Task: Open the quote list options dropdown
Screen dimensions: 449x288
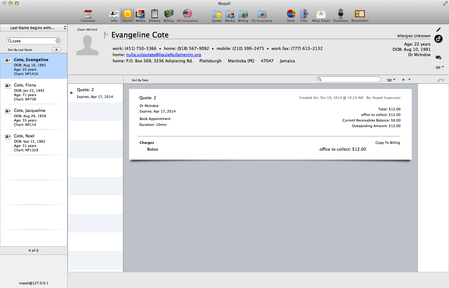Action: [x=391, y=80]
